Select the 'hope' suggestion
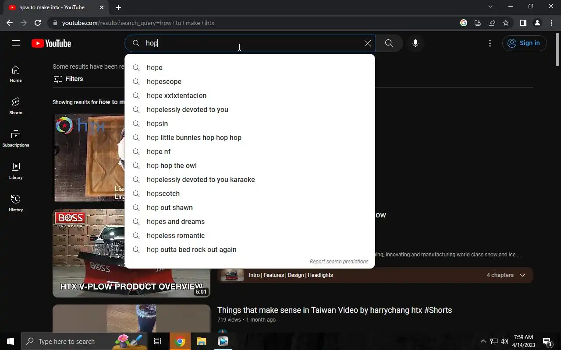 [250, 67]
